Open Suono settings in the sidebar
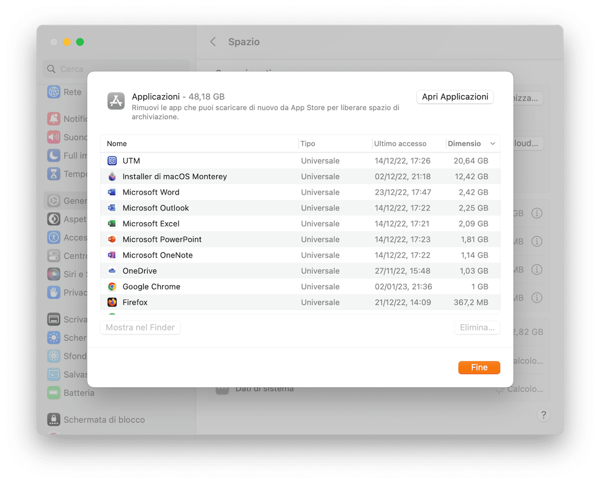 pyautogui.click(x=67, y=137)
